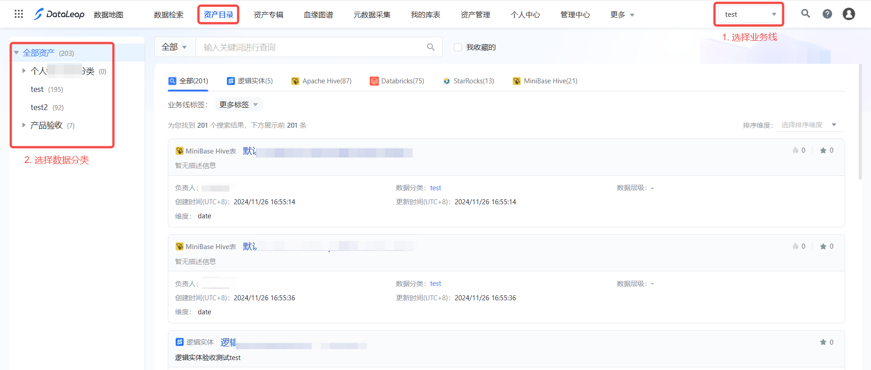Click the first result's 暂无描述信息 text
This screenshot has height=370, width=871.
[x=196, y=166]
